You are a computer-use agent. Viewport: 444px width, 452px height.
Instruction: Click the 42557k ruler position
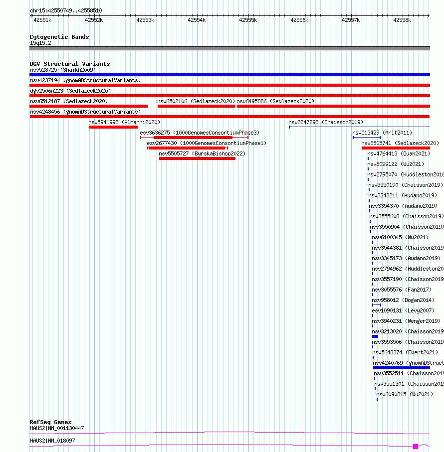tap(351, 20)
